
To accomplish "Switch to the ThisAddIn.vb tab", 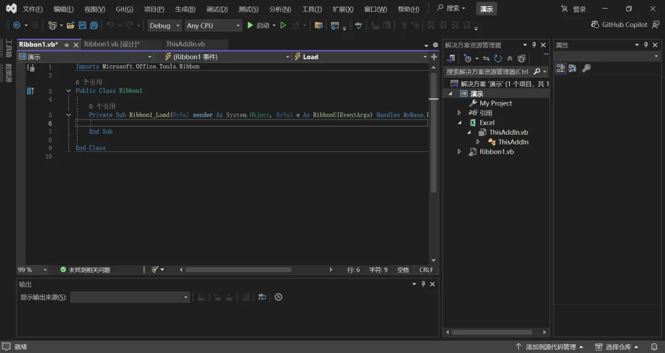I will click(185, 44).
